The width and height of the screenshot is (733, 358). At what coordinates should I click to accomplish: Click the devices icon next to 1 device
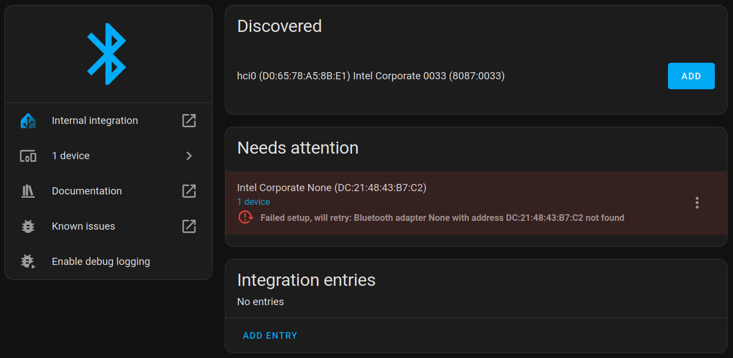tap(28, 156)
